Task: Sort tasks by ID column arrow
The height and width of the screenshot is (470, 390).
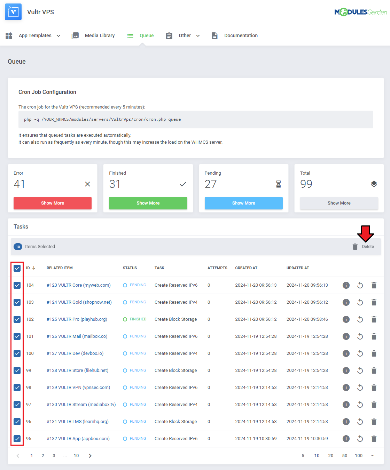Action: pos(34,268)
